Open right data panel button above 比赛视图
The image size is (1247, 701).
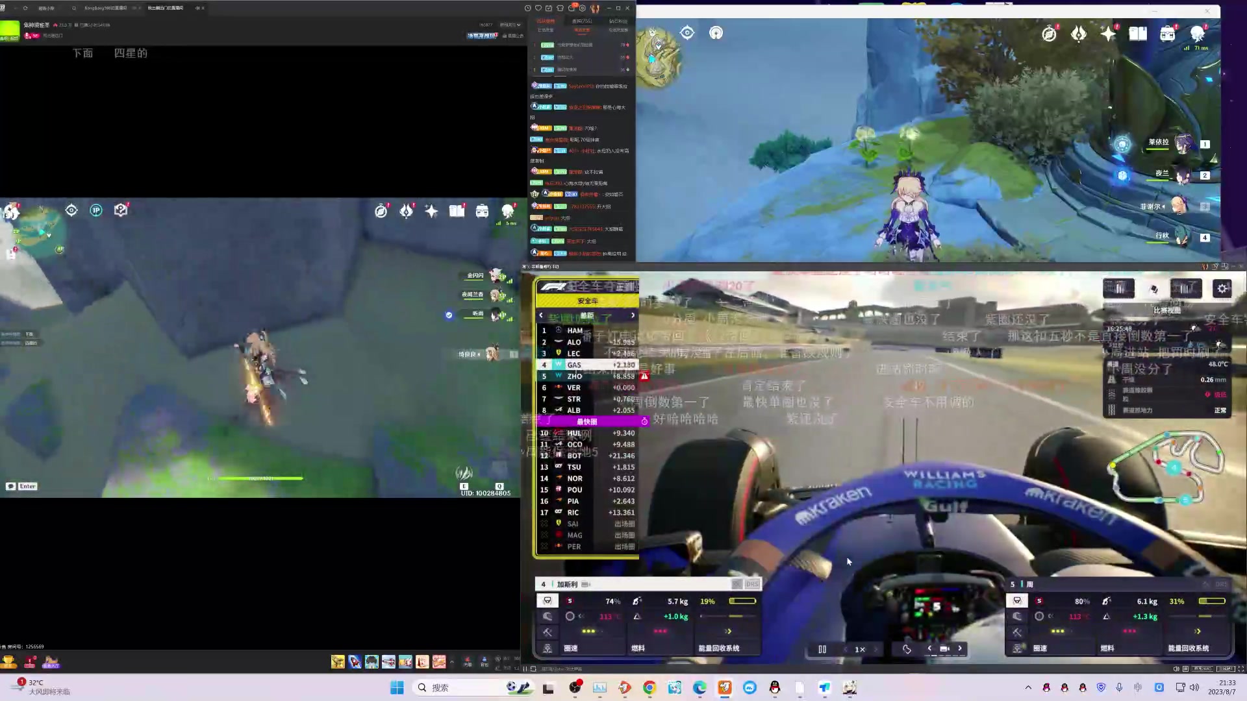point(1186,288)
